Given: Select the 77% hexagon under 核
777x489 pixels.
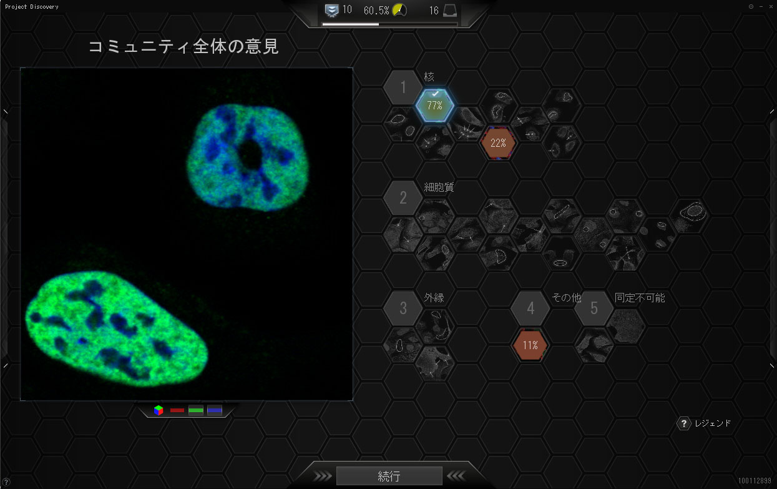Looking at the screenshot, I should pos(435,105).
